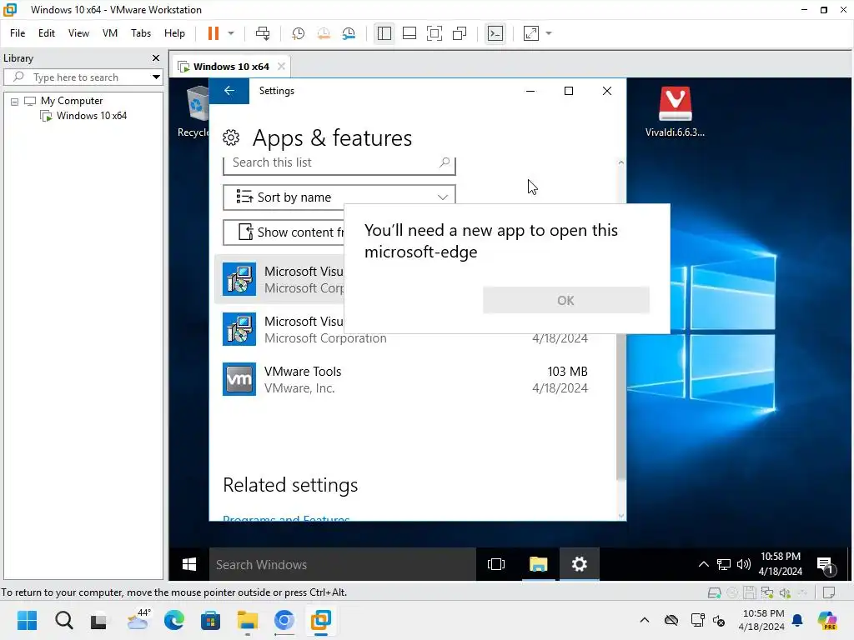854x640 pixels.
Task: Select My Computer in the library
Action: coord(72,101)
